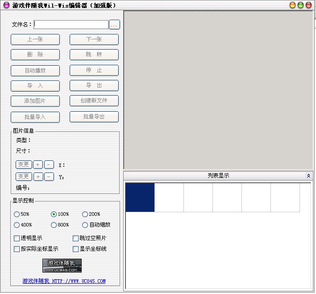Viewport: 316px width, 294px height.
Task: Enable the 透明显示 checkbox
Action: tap(17, 238)
